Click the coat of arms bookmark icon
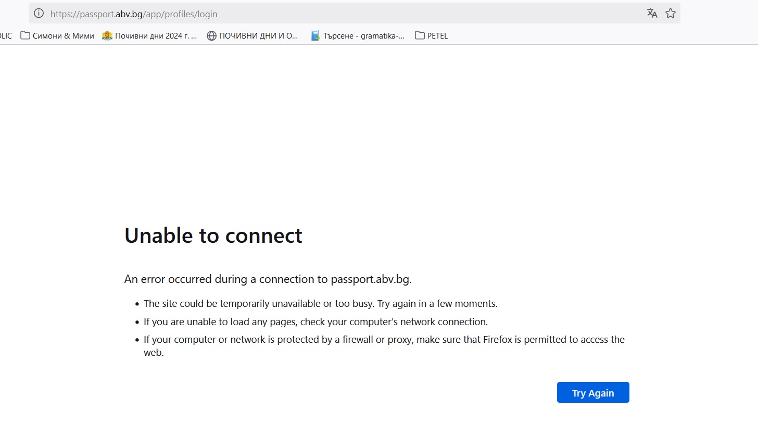Screen dimensions: 758x433 point(107,35)
